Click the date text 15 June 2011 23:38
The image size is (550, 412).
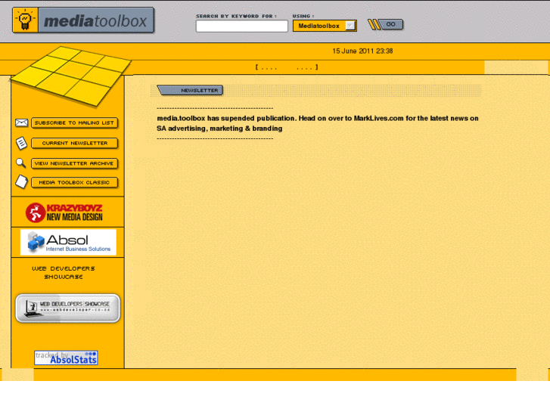click(x=362, y=51)
